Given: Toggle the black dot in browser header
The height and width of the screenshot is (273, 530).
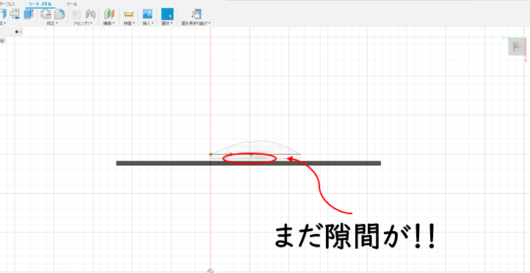Looking at the screenshot, I should 17,32.
